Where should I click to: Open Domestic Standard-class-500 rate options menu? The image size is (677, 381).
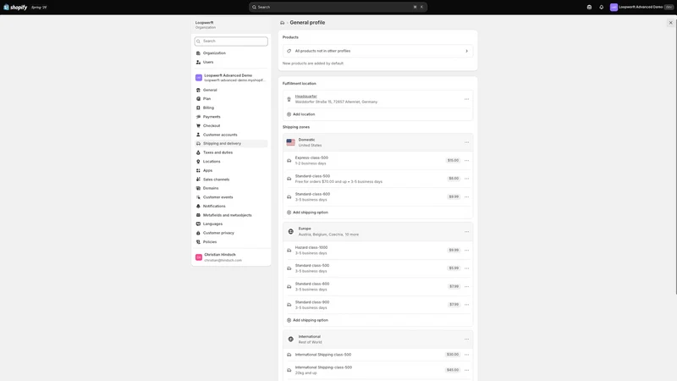point(467,179)
